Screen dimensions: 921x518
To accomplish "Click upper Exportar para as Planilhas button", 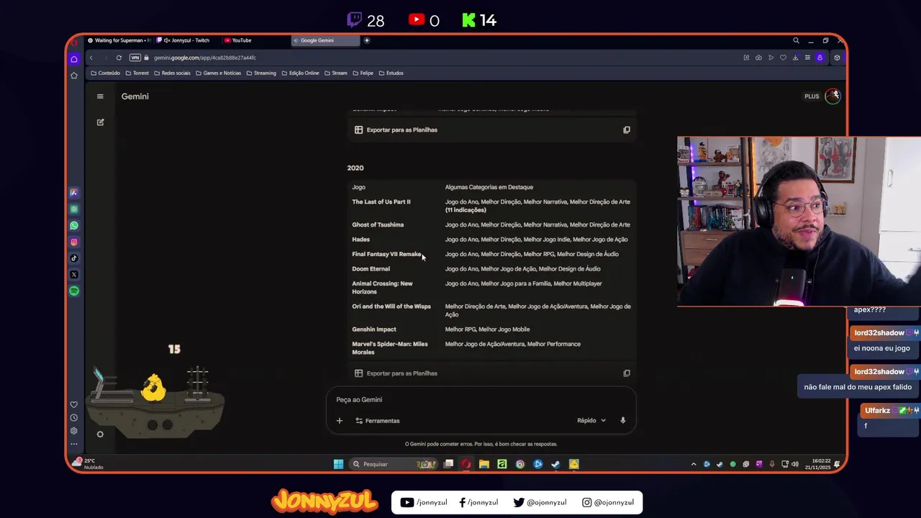I will click(x=396, y=130).
